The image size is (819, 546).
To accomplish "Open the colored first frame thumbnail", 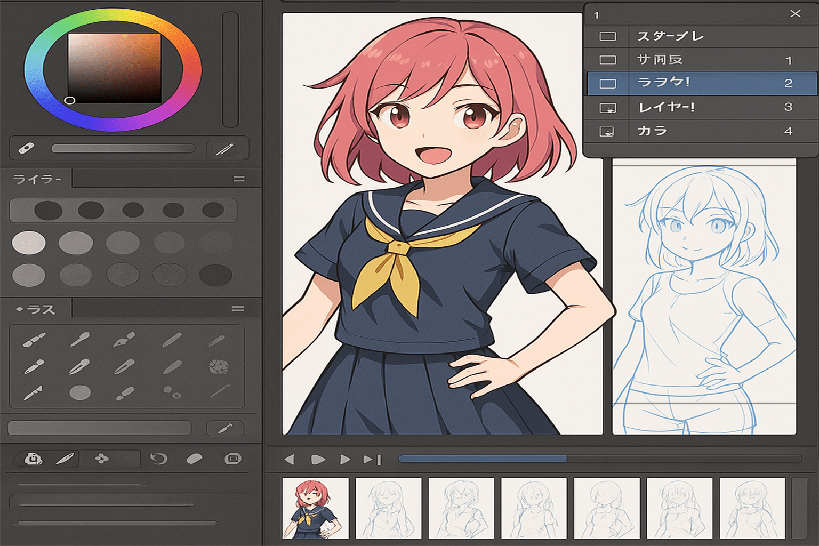I will 315,508.
